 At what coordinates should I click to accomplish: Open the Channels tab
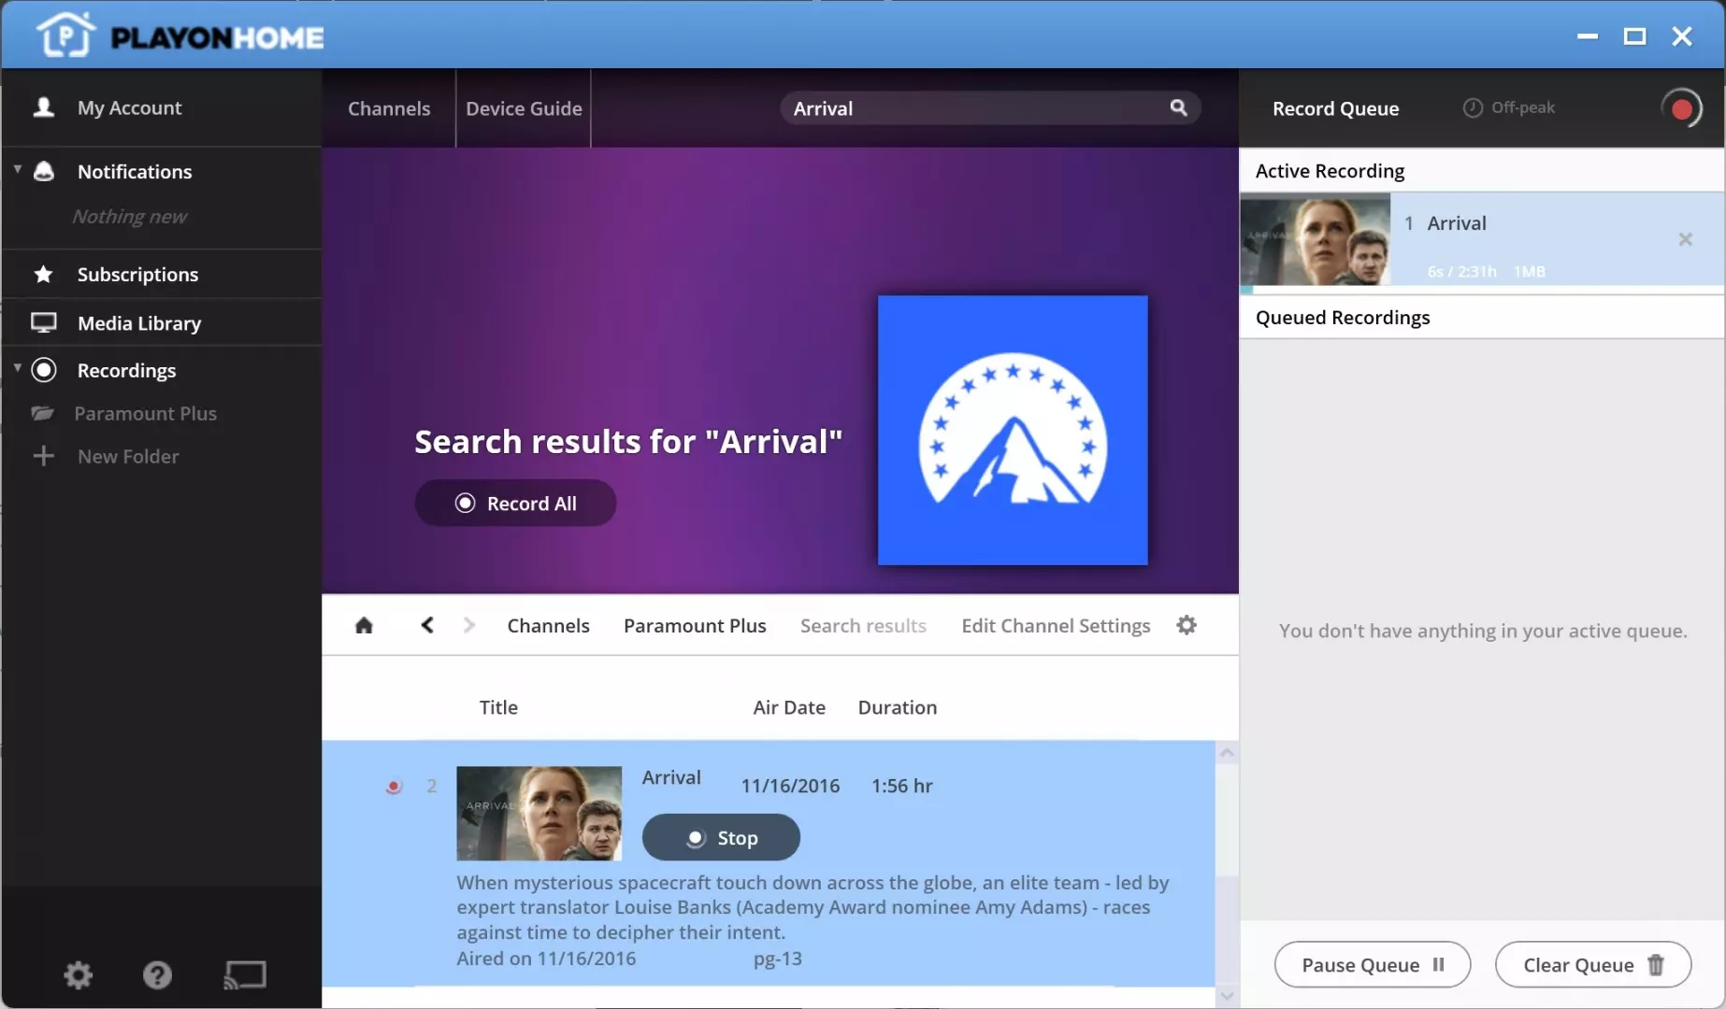(x=389, y=108)
